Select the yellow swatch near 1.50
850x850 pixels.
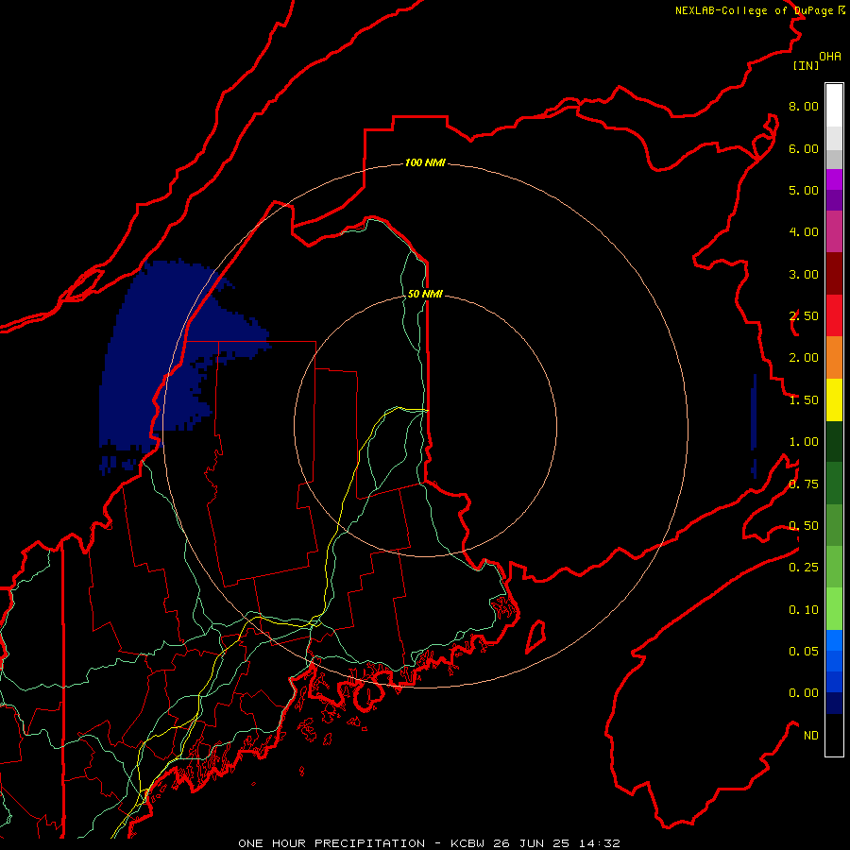834,399
